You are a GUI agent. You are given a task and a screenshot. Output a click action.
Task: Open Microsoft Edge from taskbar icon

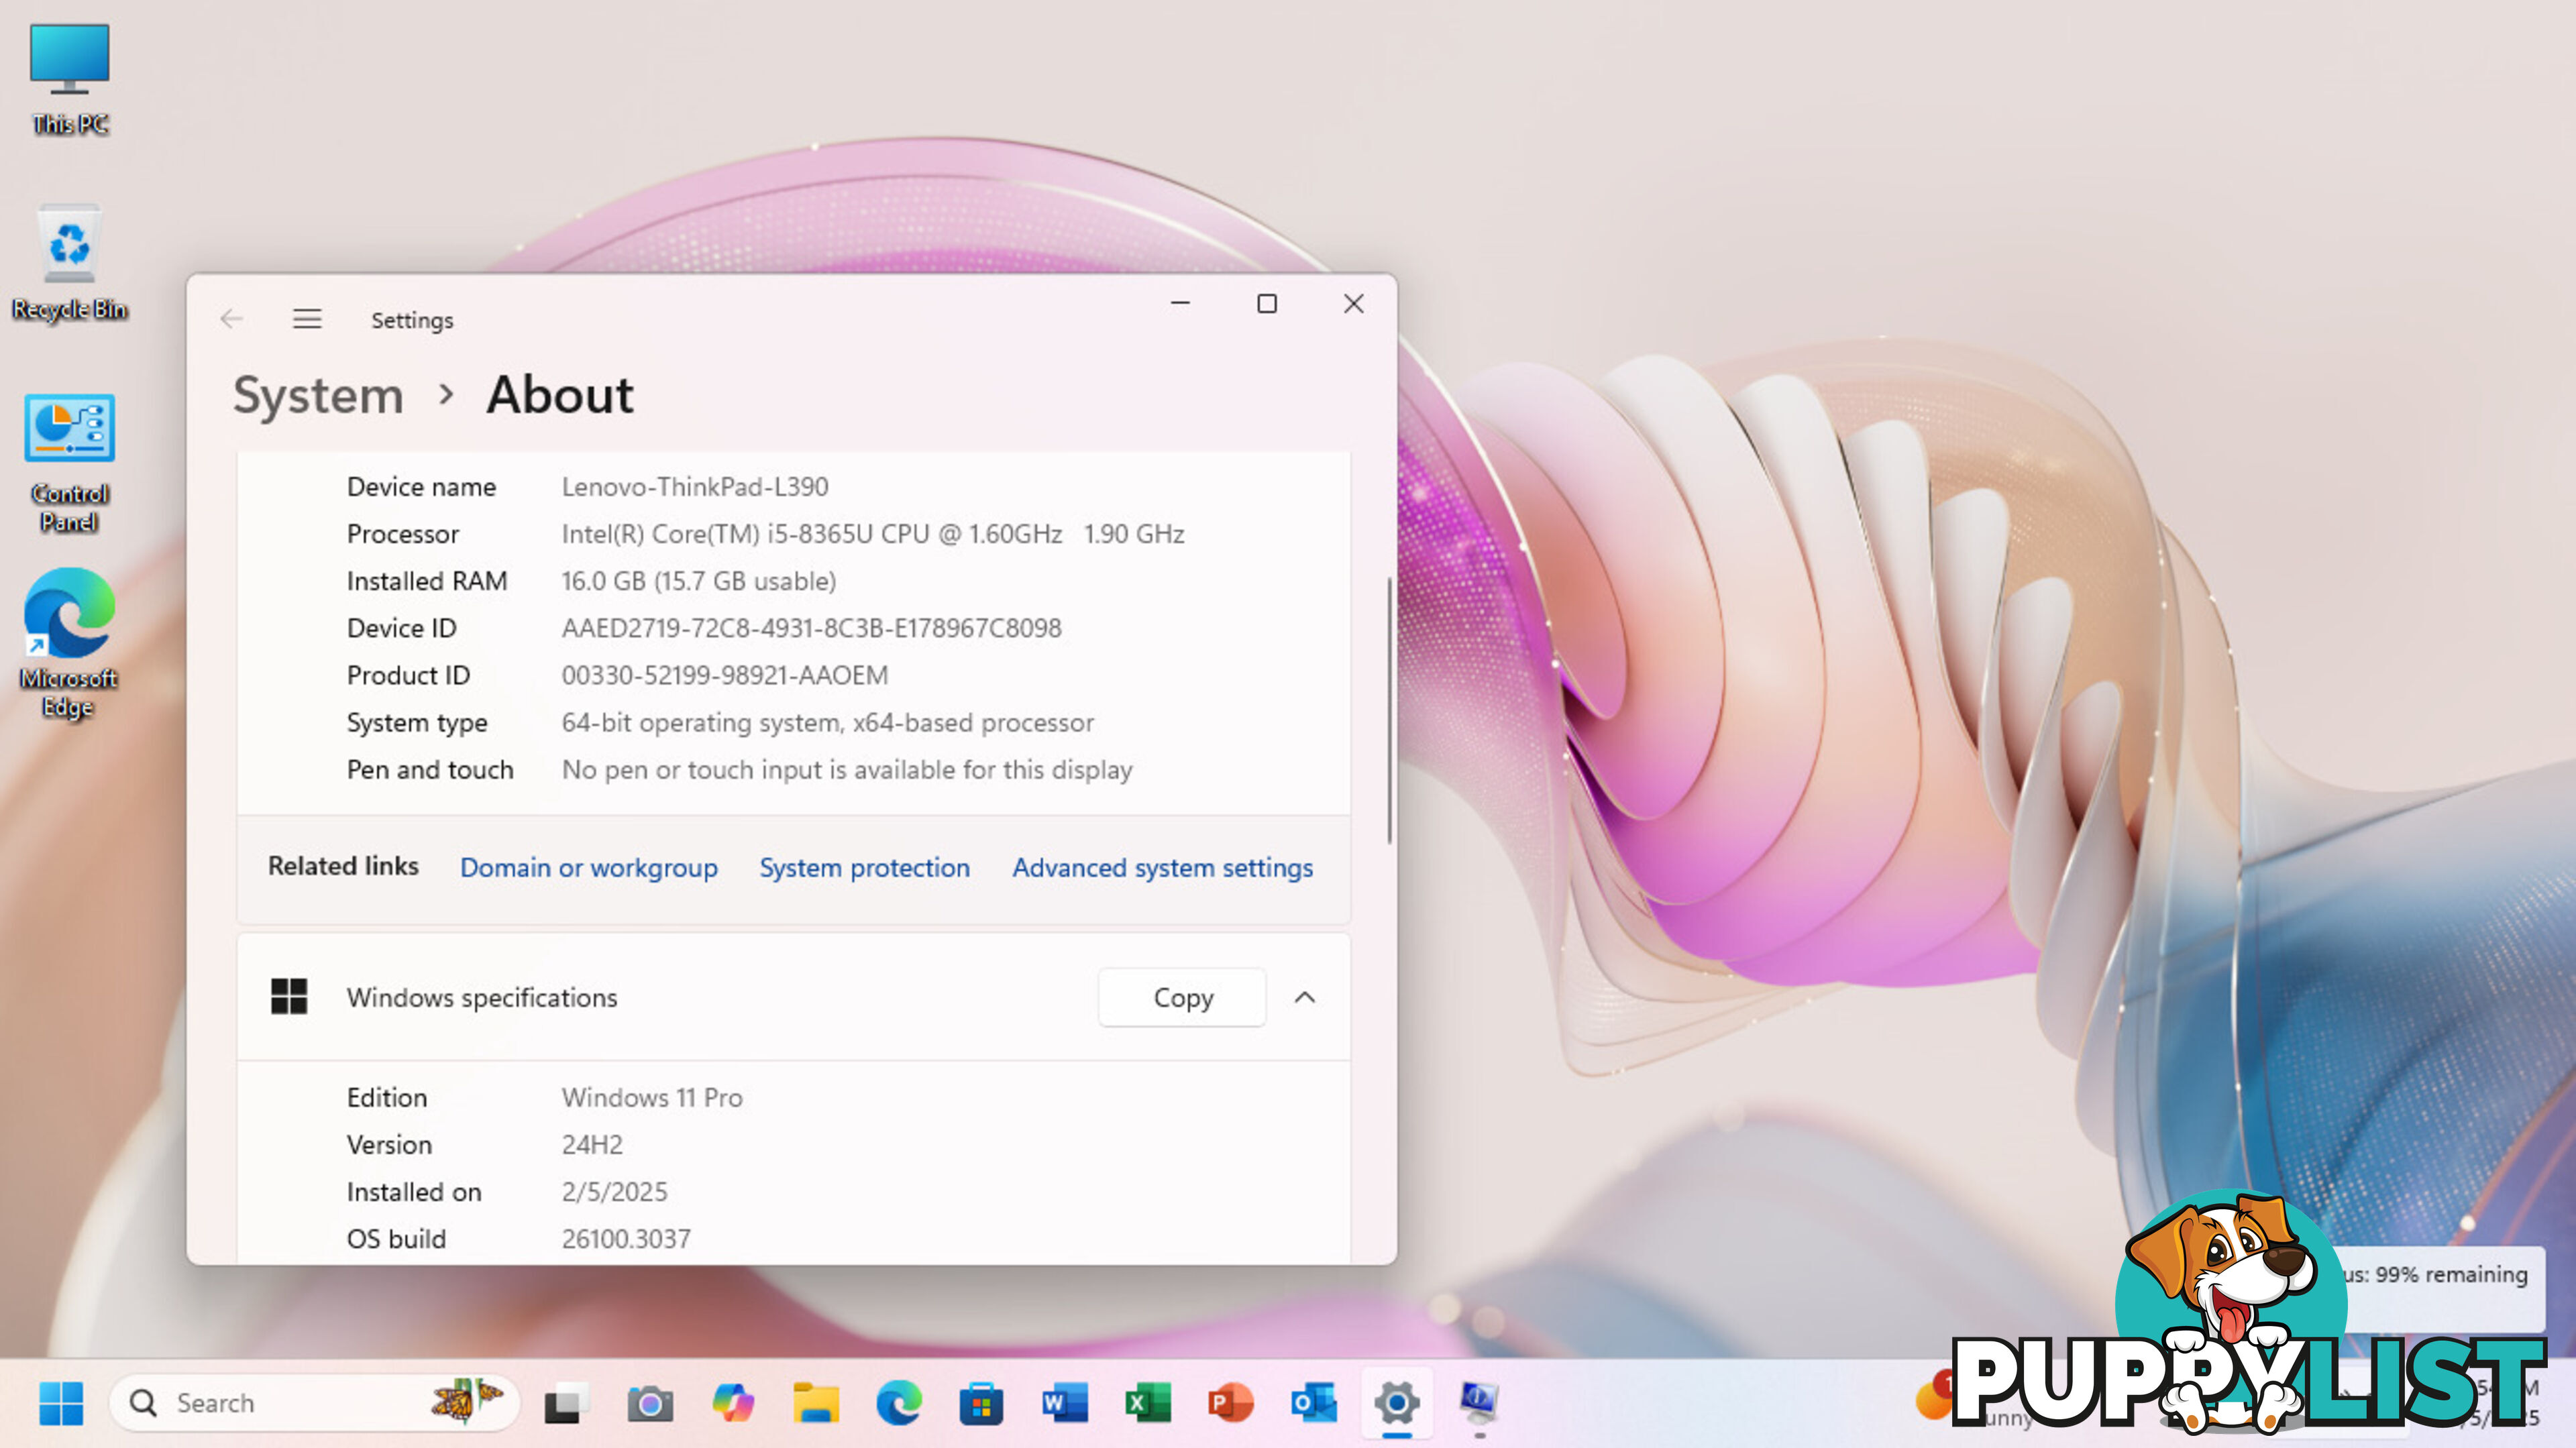(899, 1402)
